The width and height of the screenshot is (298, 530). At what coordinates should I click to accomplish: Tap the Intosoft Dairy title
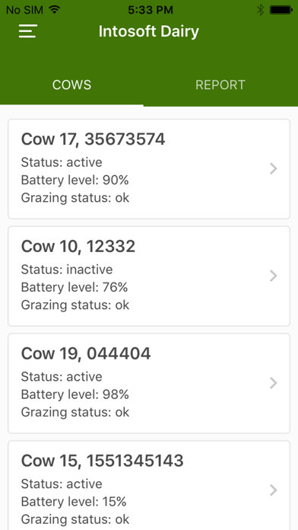(149, 31)
